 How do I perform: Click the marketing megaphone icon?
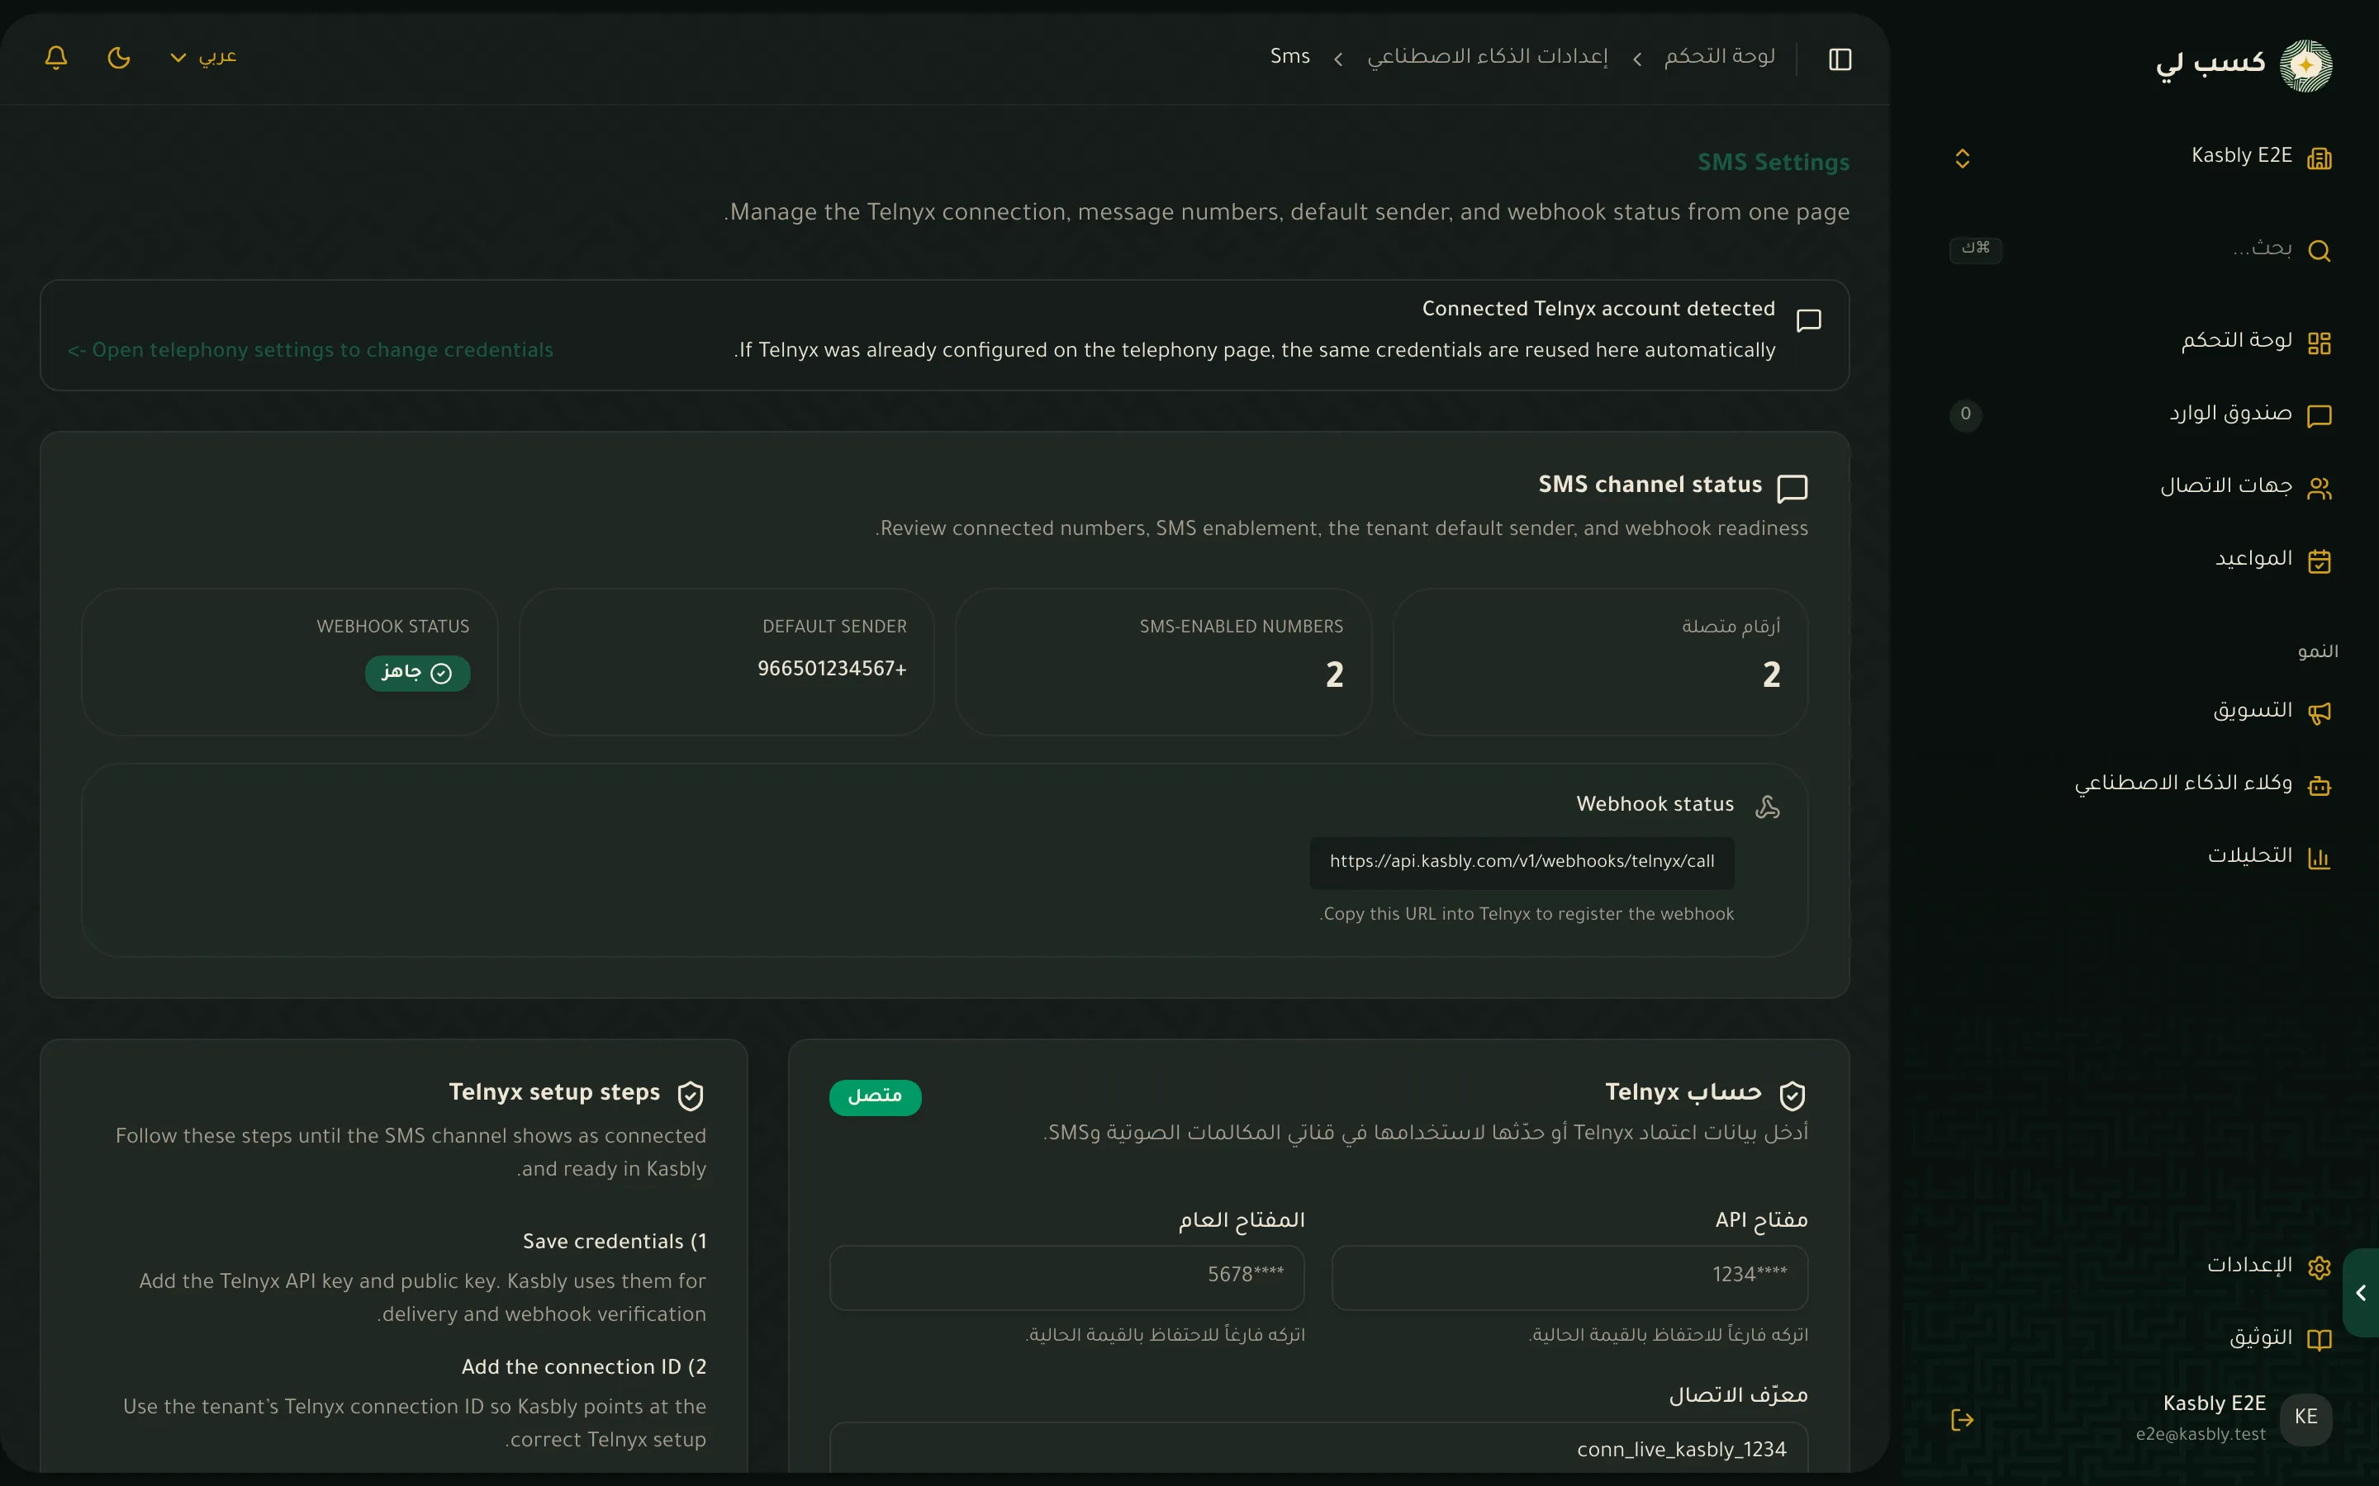point(2319,712)
